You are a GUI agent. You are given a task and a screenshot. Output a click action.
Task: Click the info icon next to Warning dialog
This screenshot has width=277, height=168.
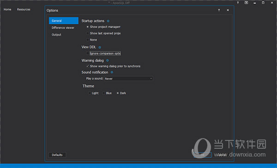click(x=108, y=61)
